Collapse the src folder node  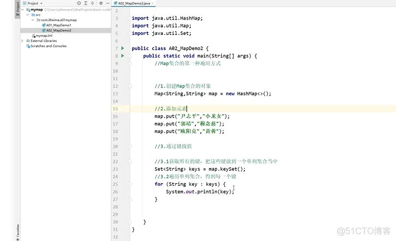click(x=28, y=15)
